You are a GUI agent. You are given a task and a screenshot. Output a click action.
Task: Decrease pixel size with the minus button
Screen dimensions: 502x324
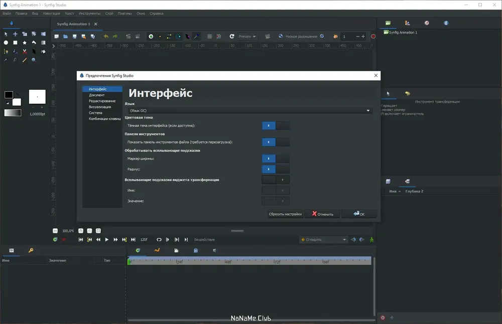(357, 37)
